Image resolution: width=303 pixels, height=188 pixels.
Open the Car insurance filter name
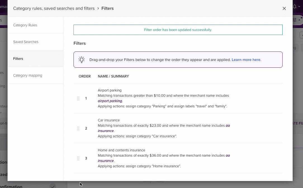click(x=109, y=120)
